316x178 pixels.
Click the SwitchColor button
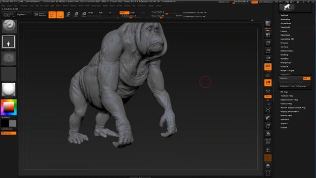[x=7, y=129]
